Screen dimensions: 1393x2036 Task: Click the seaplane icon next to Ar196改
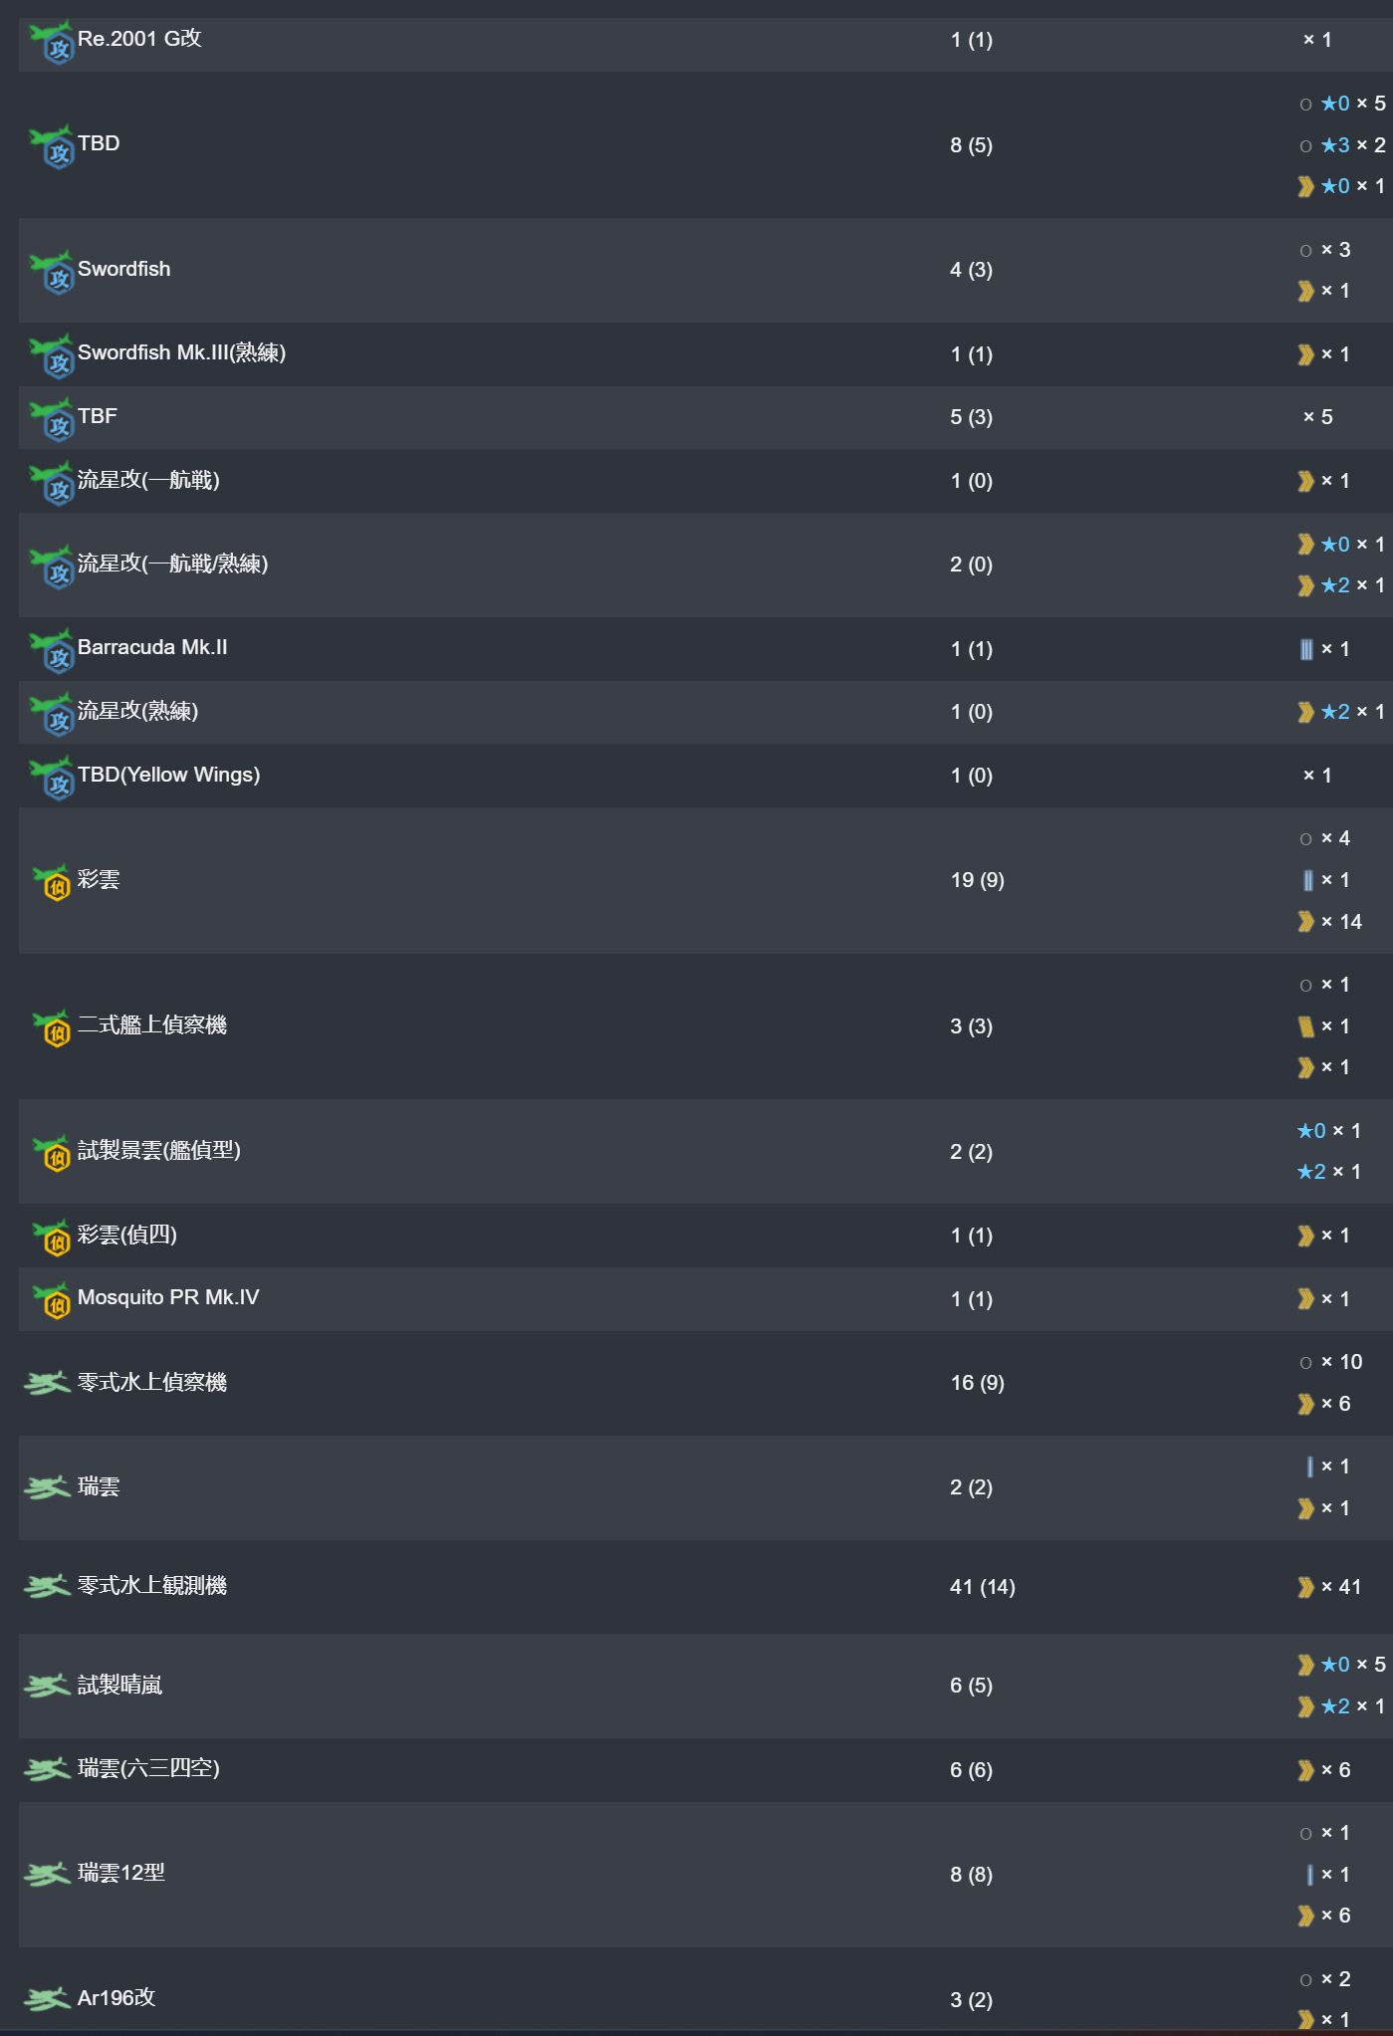(x=47, y=1998)
